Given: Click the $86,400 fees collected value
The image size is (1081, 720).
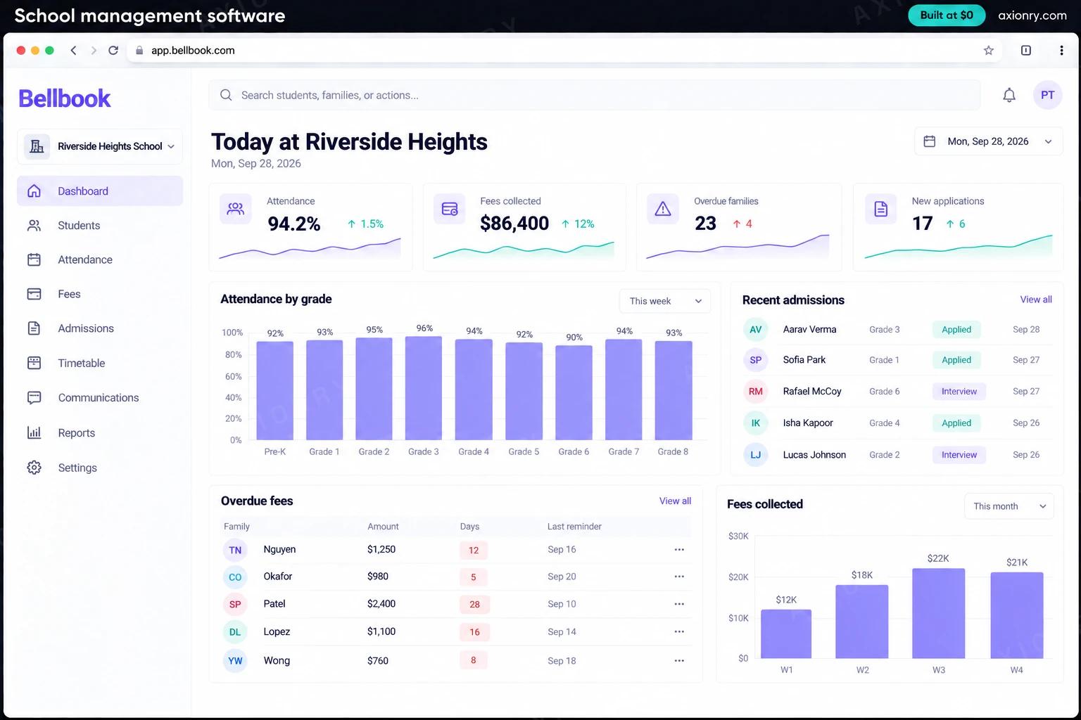Looking at the screenshot, I should [x=514, y=224].
